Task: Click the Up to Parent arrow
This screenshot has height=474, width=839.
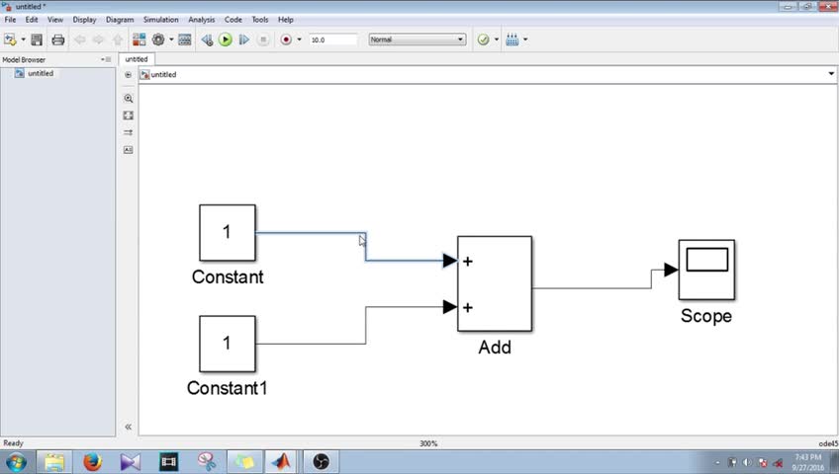Action: [x=118, y=39]
